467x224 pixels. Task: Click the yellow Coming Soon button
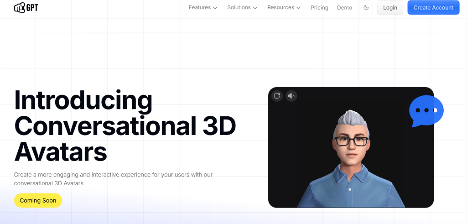pyautogui.click(x=38, y=200)
